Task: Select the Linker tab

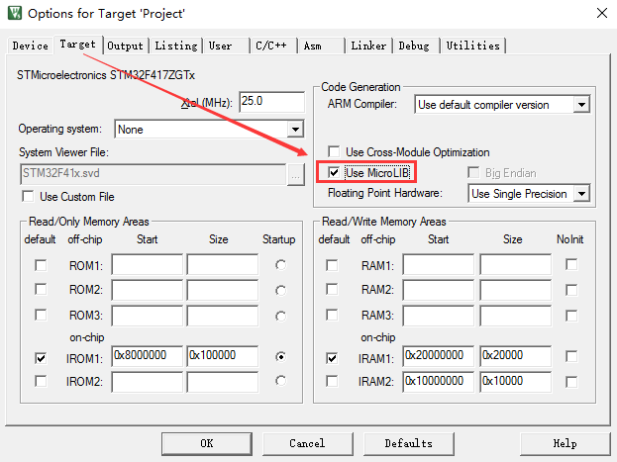Action: (368, 46)
